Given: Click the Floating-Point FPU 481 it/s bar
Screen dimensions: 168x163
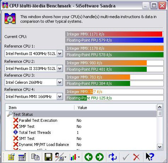Looking at the screenshot, I should pyautogui.click(x=114, y=69).
